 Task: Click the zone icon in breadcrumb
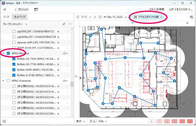click(x=78, y=17)
